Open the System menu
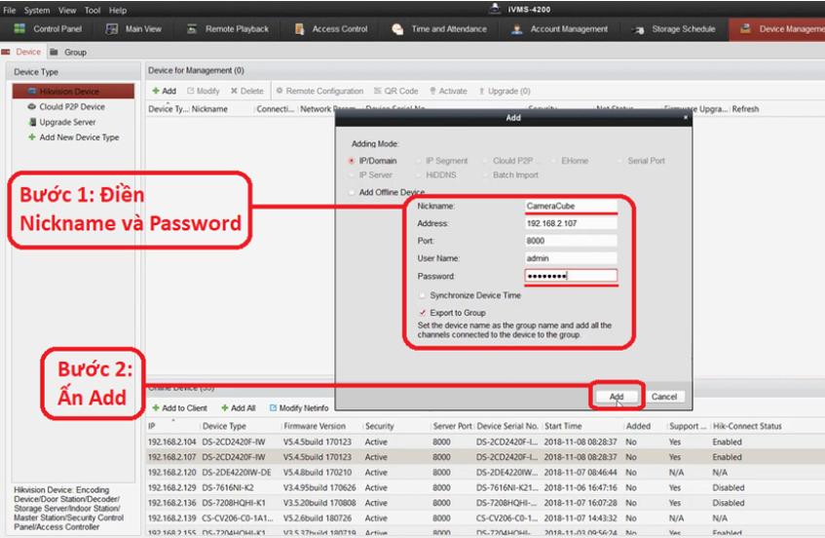This screenshot has width=825, height=538. [37, 10]
